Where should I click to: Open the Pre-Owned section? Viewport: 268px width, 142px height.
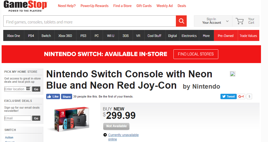pyautogui.click(x=226, y=36)
